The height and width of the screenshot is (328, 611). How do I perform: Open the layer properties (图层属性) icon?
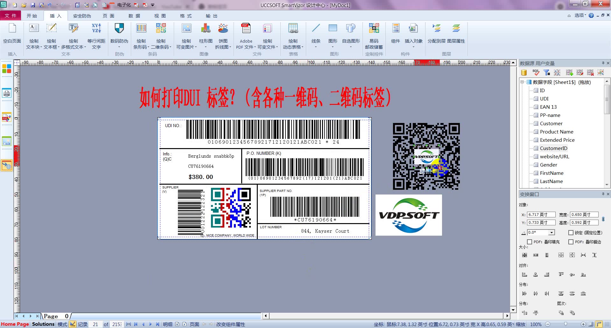(x=456, y=33)
